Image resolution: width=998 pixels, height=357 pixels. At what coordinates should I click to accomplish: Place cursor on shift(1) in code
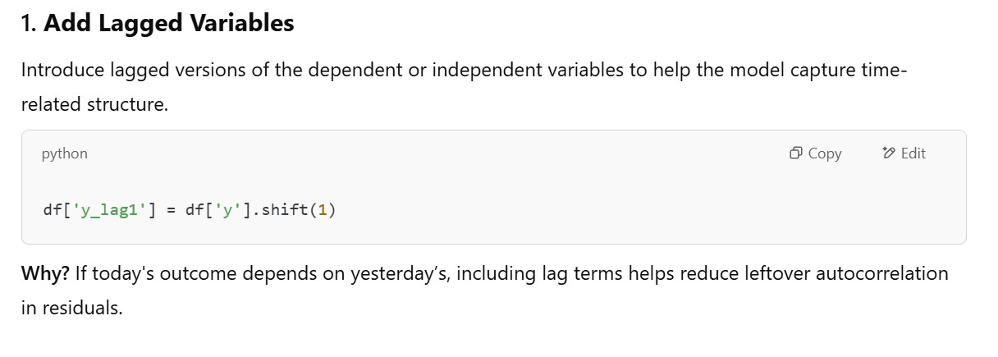(289, 210)
